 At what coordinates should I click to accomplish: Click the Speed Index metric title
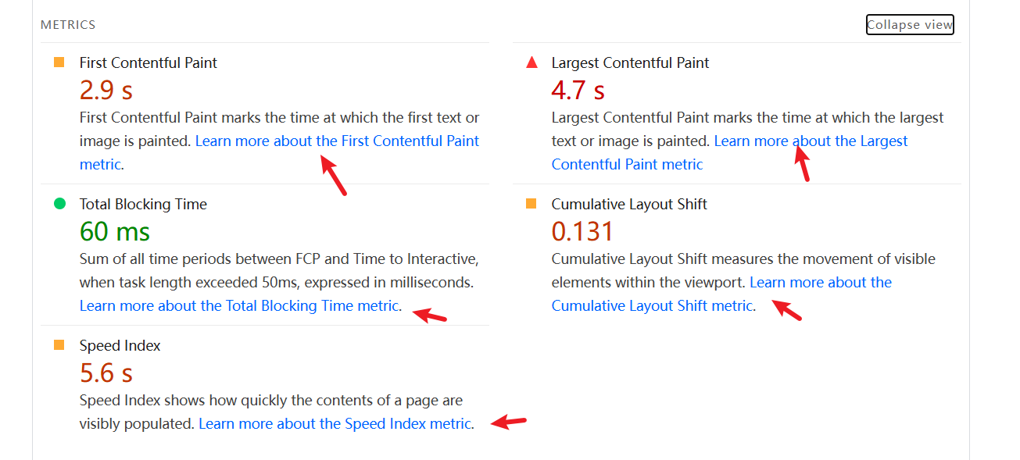tap(120, 345)
